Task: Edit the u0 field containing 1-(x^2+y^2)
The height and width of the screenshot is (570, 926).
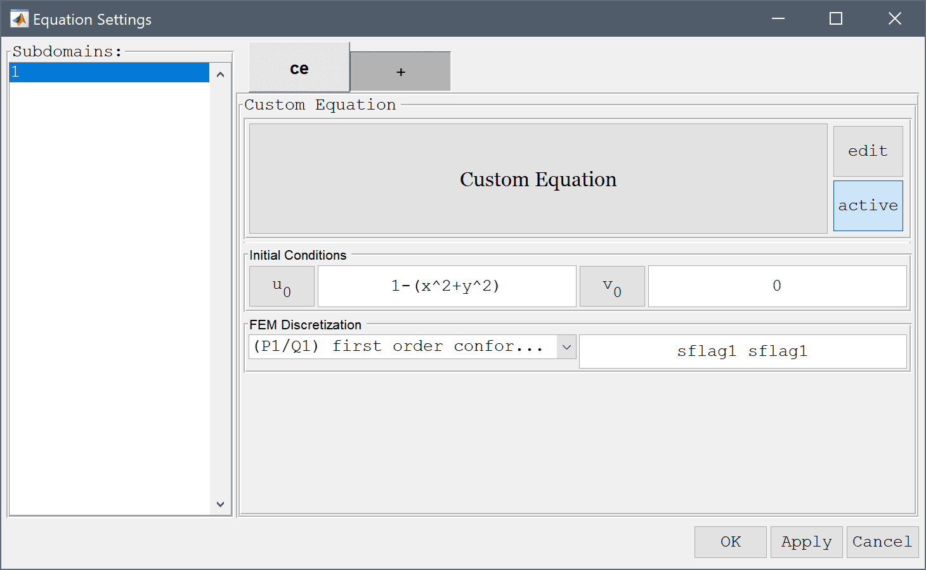Action: 447,286
